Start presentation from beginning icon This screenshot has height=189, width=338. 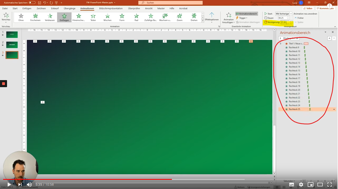(x=56, y=3)
